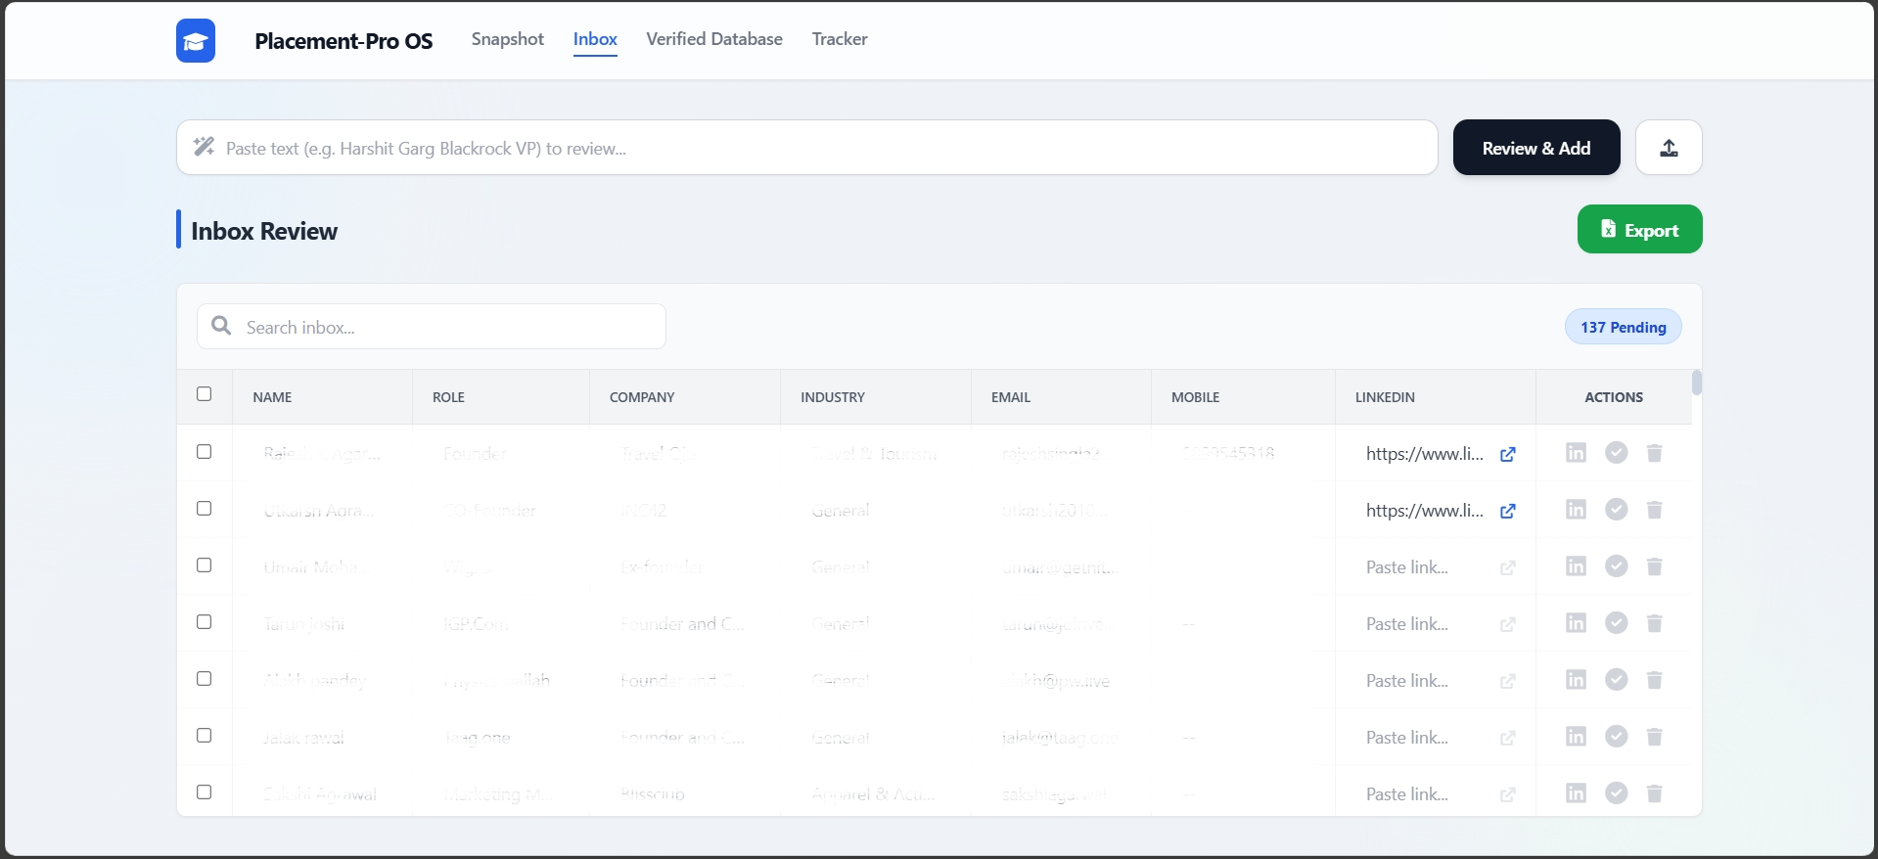The image size is (1878, 859).
Task: Click the Inbox Review heading
Action: click(x=264, y=231)
